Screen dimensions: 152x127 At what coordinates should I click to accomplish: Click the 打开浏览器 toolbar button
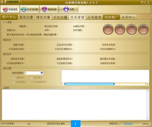click(29, 9)
